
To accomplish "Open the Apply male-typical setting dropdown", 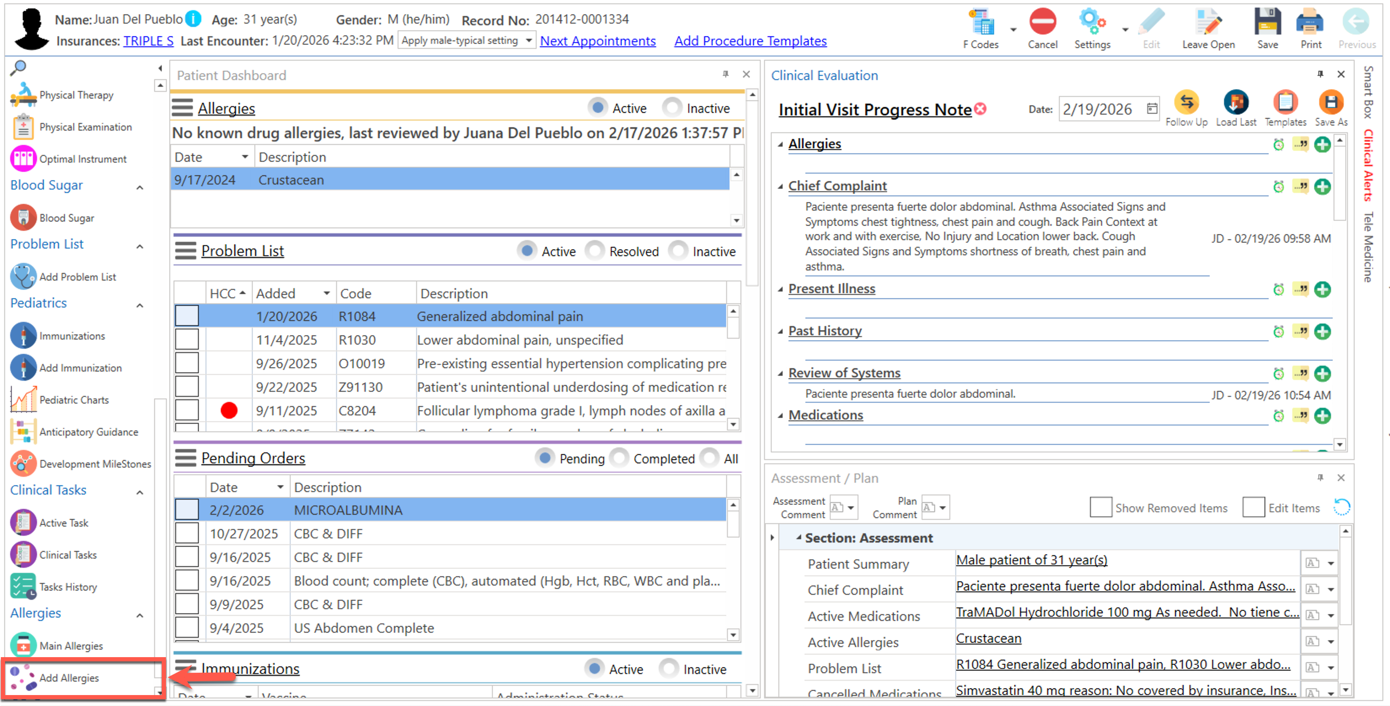I will click(x=528, y=40).
